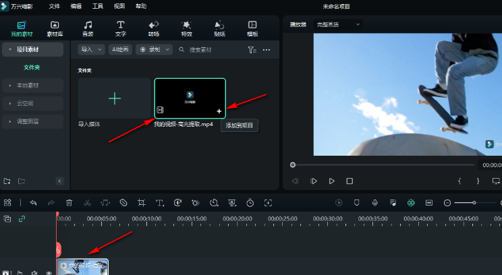
Task: Open the keyframe diamond icon
Action: point(195,203)
